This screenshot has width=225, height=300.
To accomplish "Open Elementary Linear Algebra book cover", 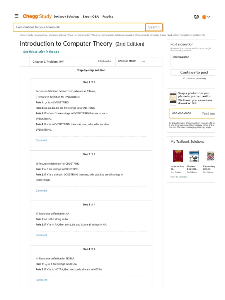I will (x=211, y=156).
